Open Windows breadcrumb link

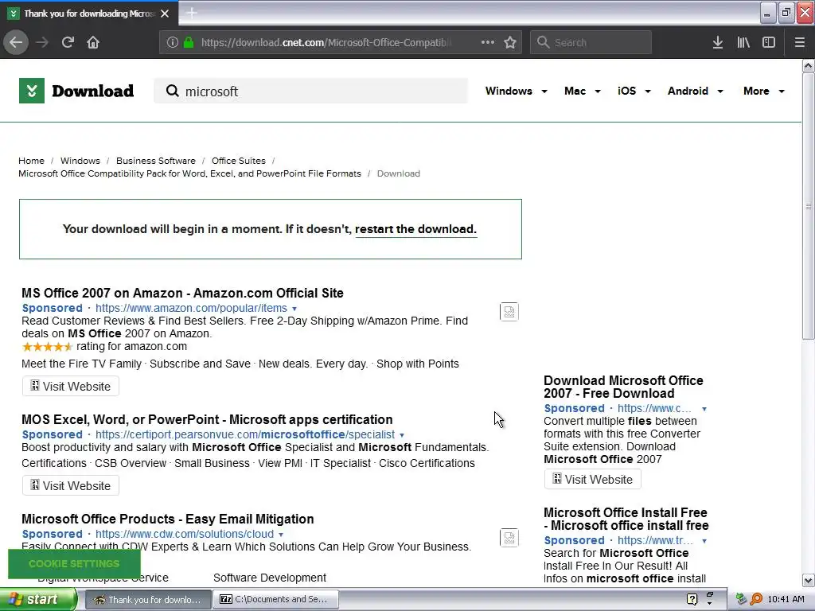pos(80,161)
